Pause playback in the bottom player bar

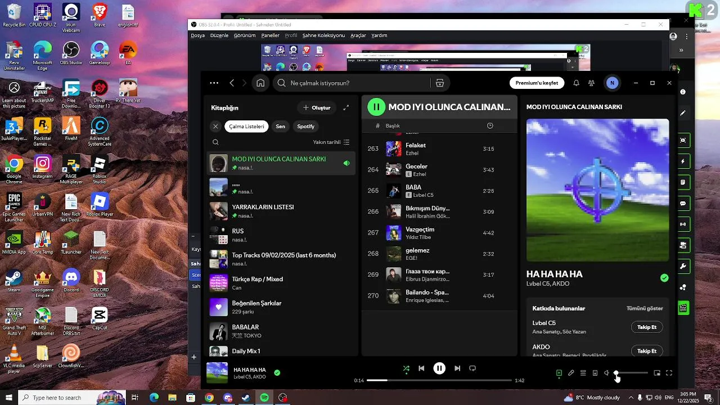coord(439,368)
